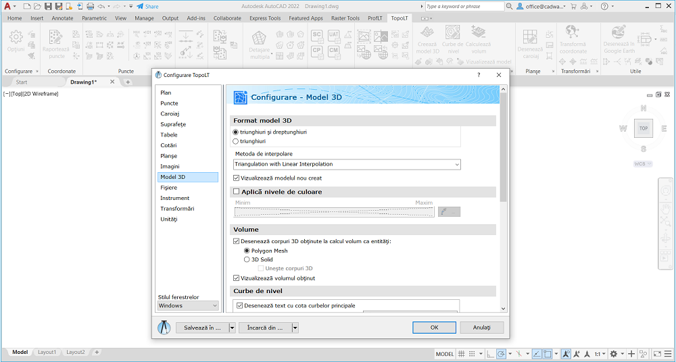The image size is (676, 362).
Task: Click the Undo arrow icon
Action: (x=101, y=6)
